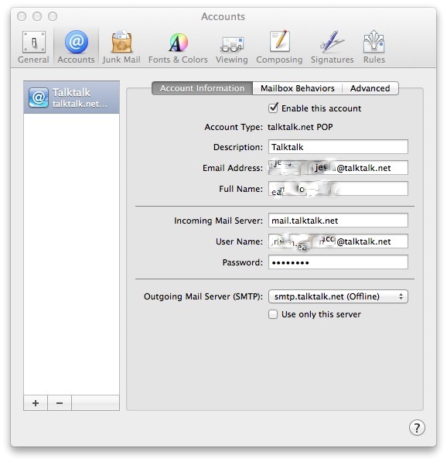Click the Description field containing Talktalk
Image resolution: width=447 pixels, height=462 pixels.
[338, 147]
